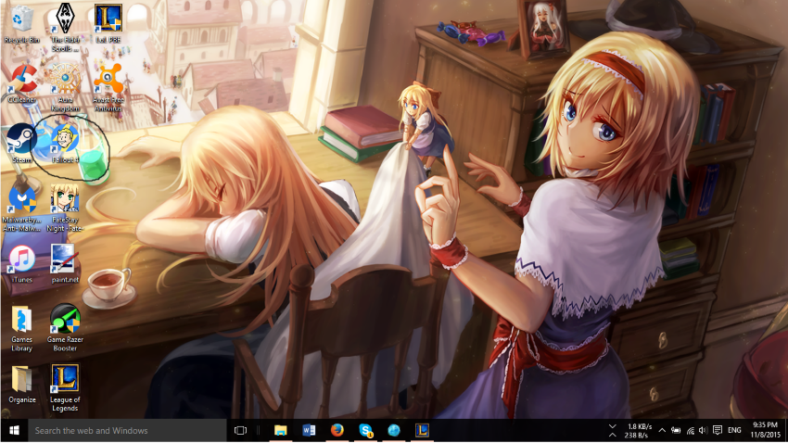Select the Steam desktop shortcut
Viewport: 788px width, 443px height.
point(21,144)
